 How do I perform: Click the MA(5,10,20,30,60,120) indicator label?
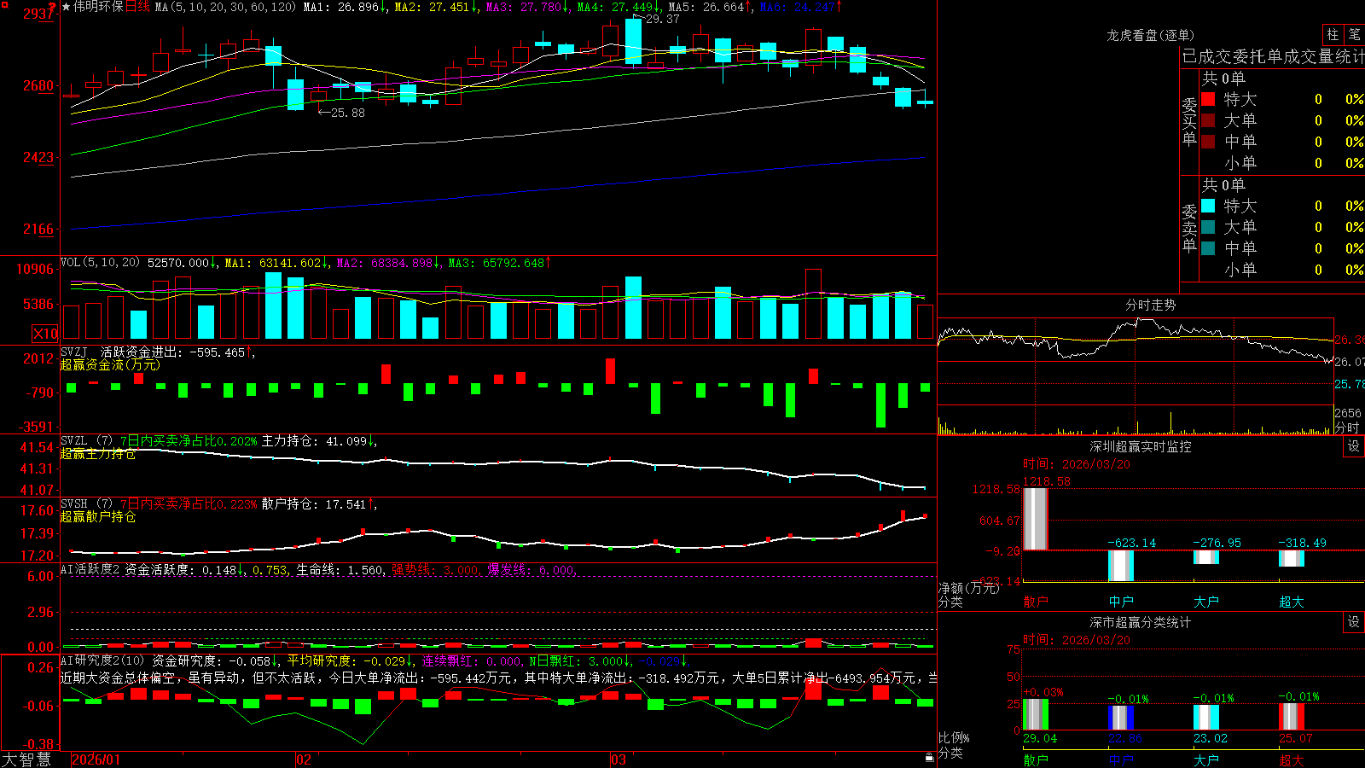(x=225, y=7)
